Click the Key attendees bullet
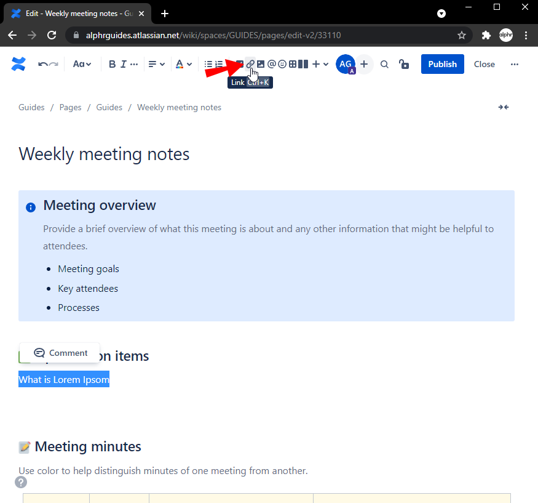538x503 pixels. point(88,288)
